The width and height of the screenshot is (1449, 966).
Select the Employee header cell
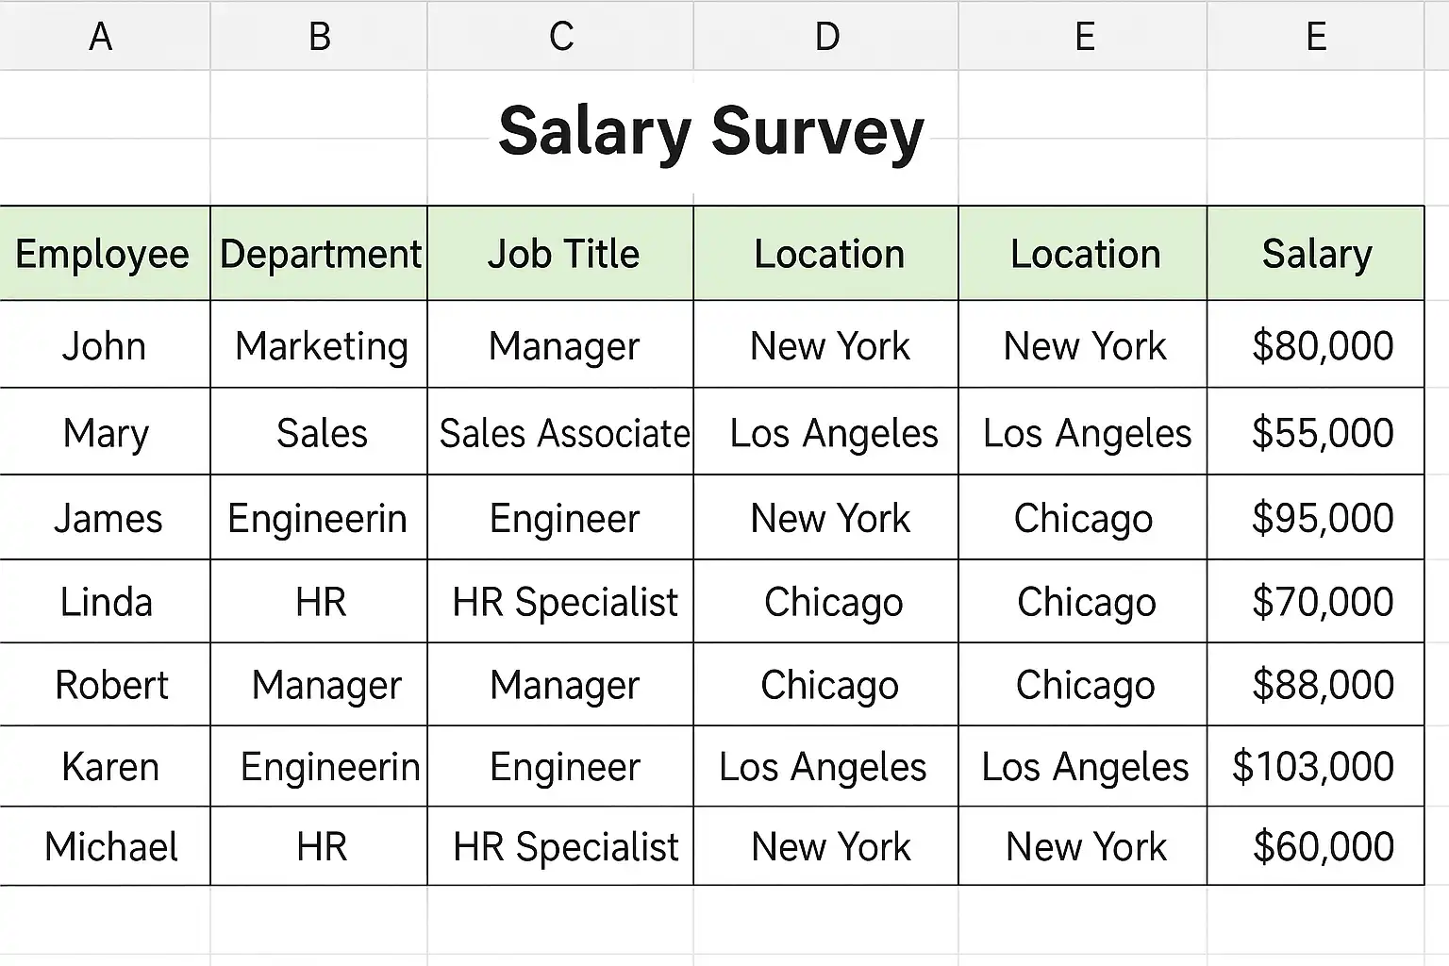103,254
